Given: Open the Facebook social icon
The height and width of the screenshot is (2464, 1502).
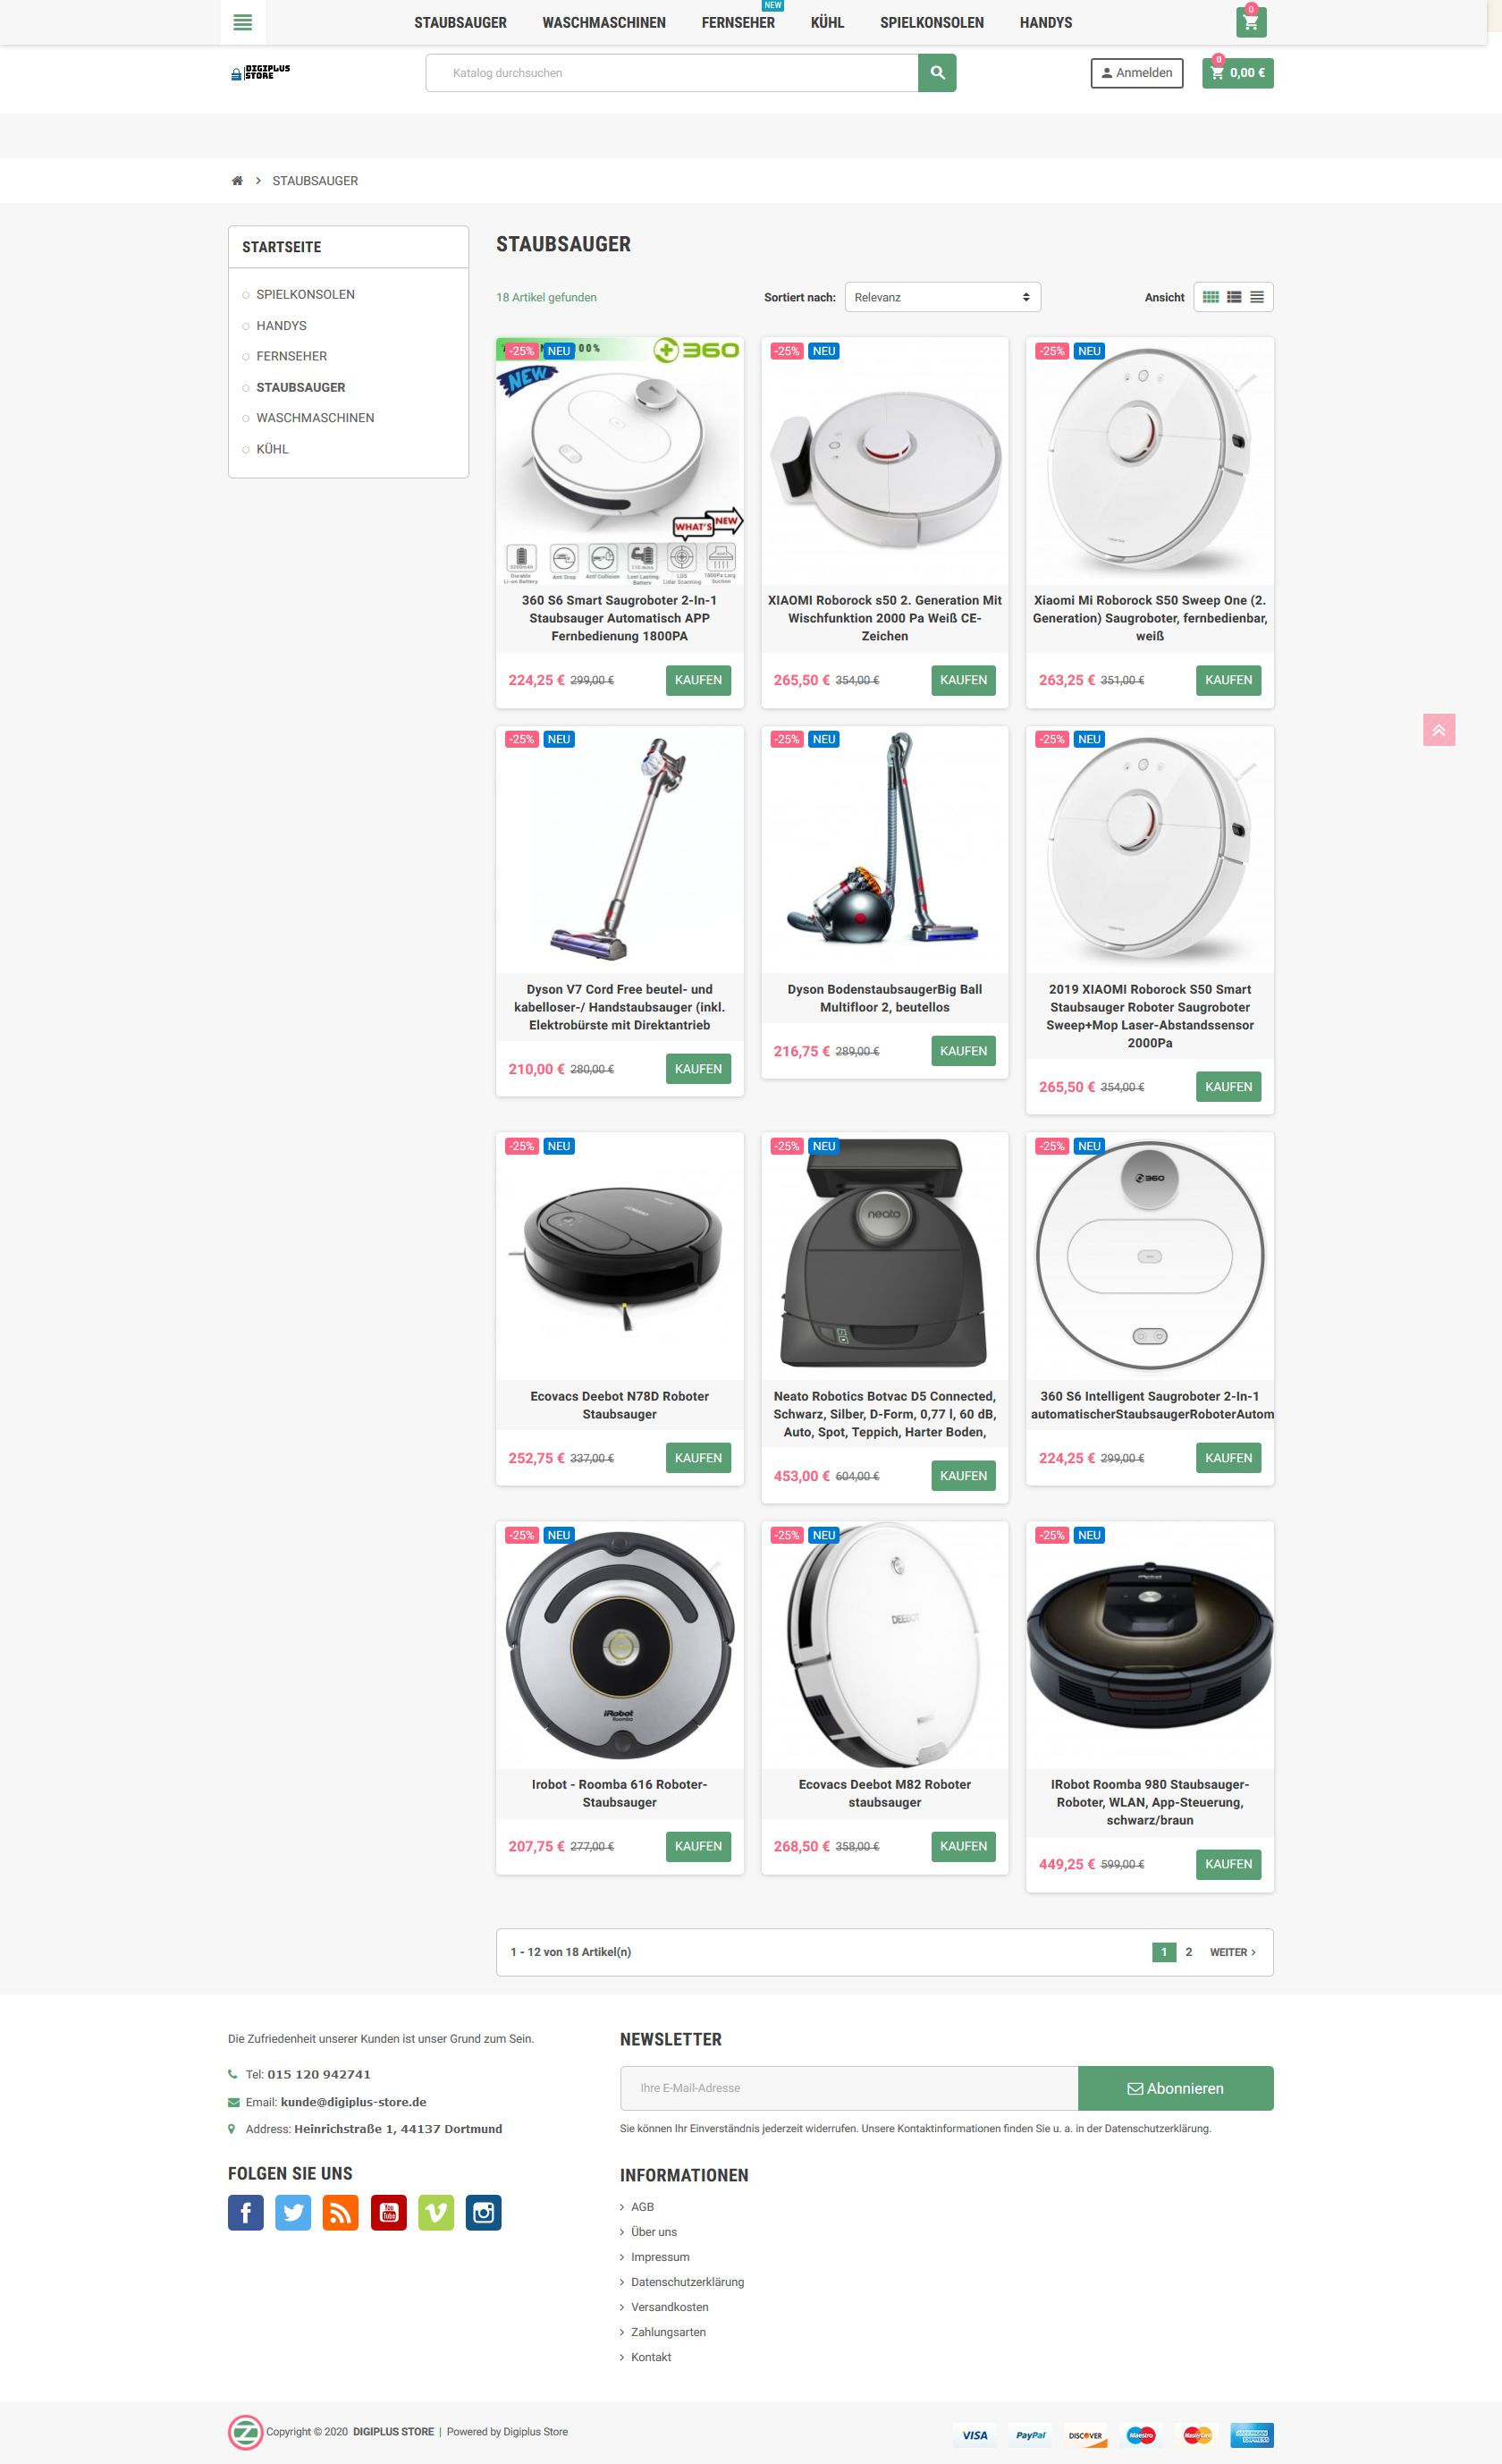Looking at the screenshot, I should tap(246, 2212).
